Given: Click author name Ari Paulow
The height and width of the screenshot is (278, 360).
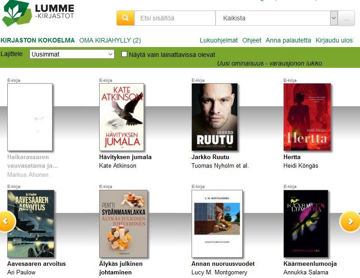Looking at the screenshot, I should tap(21, 272).
